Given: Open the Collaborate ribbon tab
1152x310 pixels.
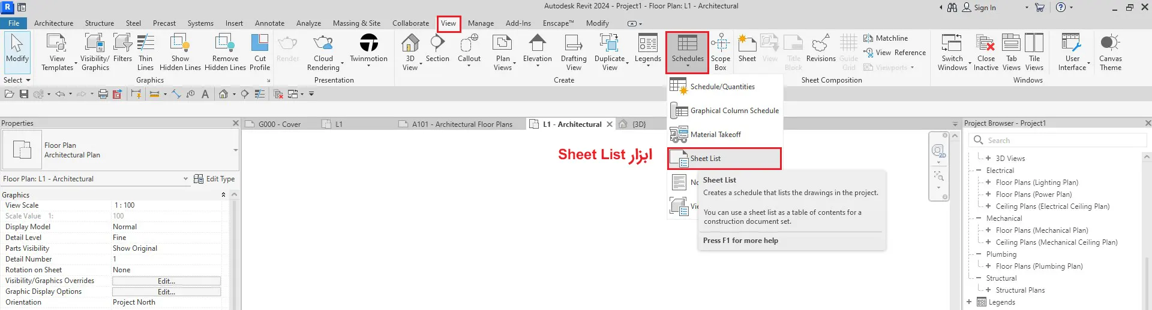Looking at the screenshot, I should point(410,23).
